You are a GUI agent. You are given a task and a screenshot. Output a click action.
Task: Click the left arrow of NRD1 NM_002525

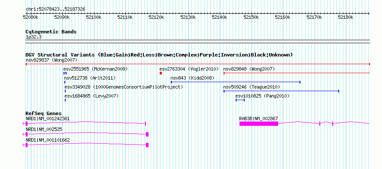24,134
